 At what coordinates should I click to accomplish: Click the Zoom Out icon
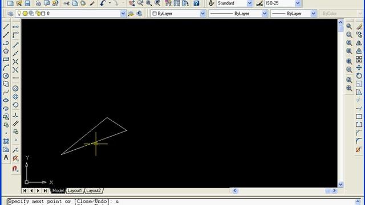click(x=349, y=69)
